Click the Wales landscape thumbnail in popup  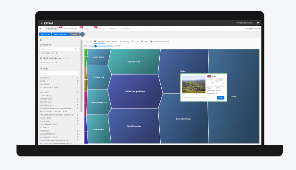[194, 84]
